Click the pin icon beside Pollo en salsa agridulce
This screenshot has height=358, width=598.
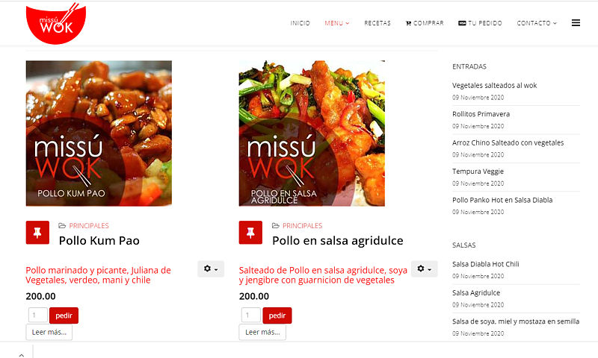click(250, 233)
